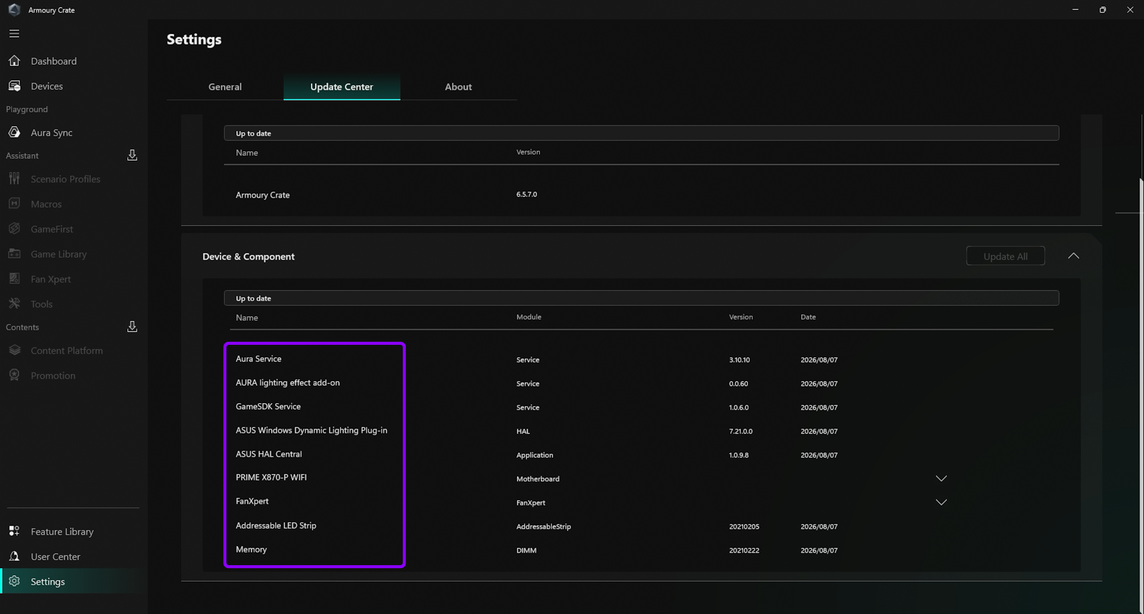The width and height of the screenshot is (1144, 614).
Task: Select the Memory component entry
Action: coord(251,550)
